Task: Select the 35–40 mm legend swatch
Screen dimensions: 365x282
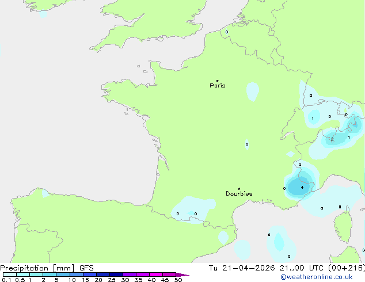Action: (x=143, y=275)
